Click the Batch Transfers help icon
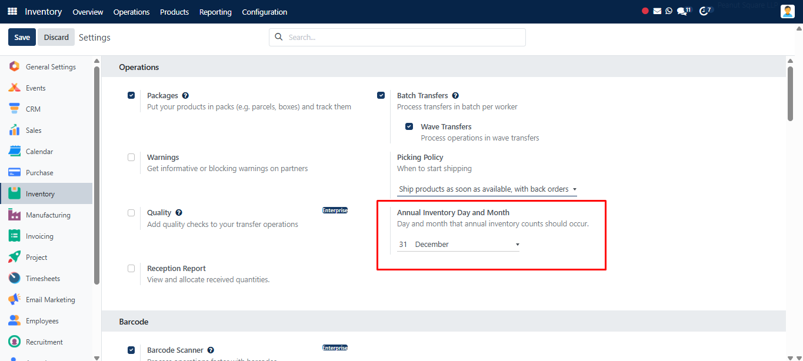Screen dimensions: 803x361 [x=455, y=96]
